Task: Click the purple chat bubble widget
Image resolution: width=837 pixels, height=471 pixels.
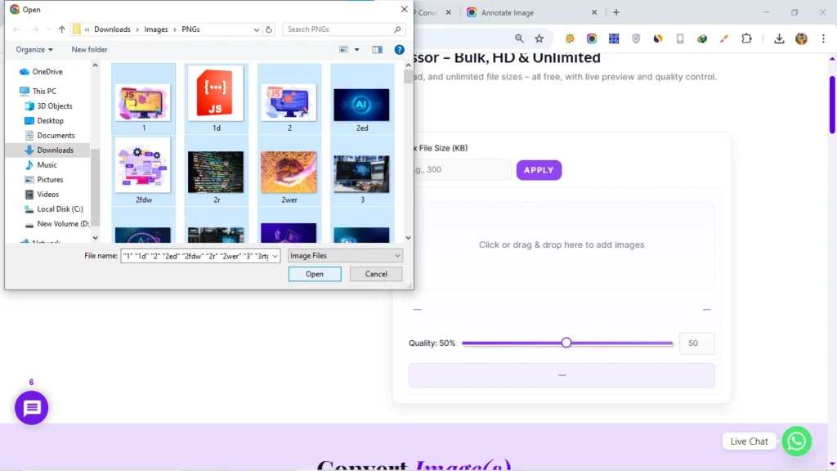Action: point(31,407)
